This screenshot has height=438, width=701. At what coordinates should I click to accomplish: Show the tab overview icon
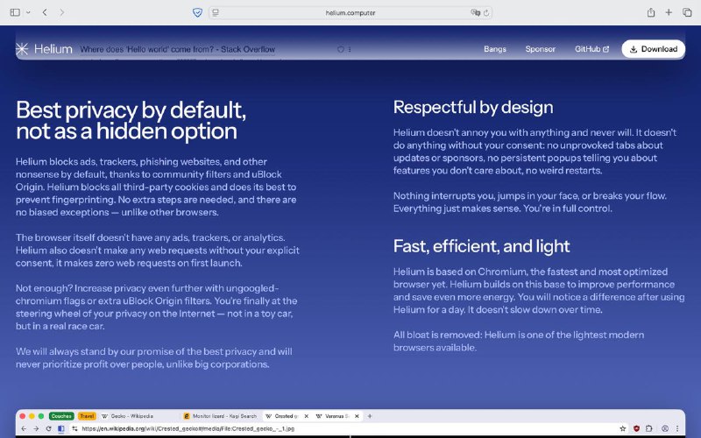click(x=686, y=12)
